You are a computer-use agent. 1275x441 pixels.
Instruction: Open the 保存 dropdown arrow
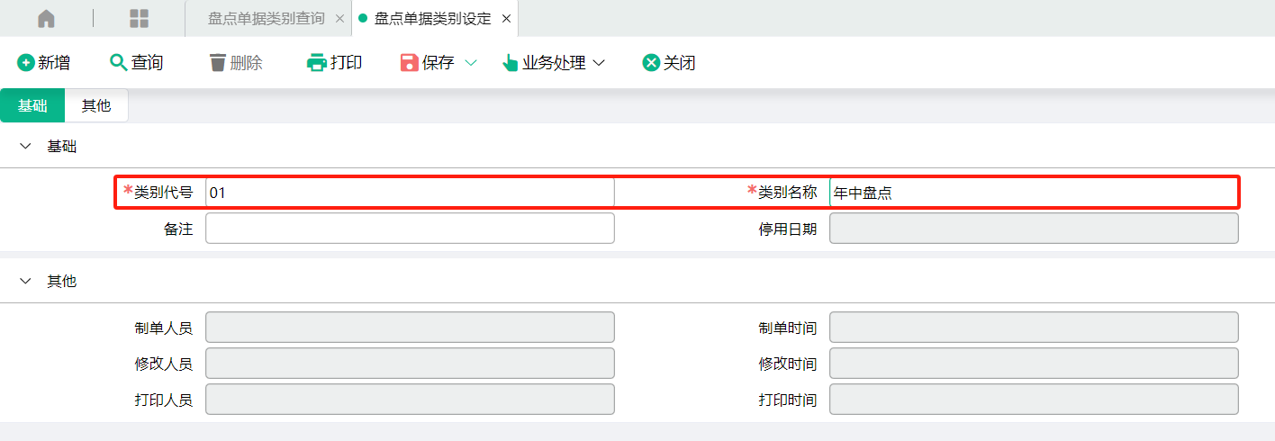pyautogui.click(x=470, y=63)
